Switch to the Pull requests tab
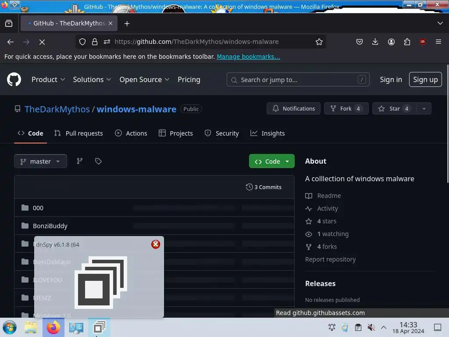Screen dimensions: 449x337 78,133
